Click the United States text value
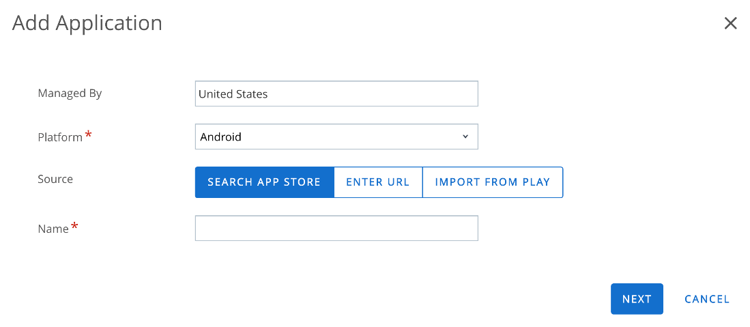Screen dimensions: 750x327 [x=233, y=94]
